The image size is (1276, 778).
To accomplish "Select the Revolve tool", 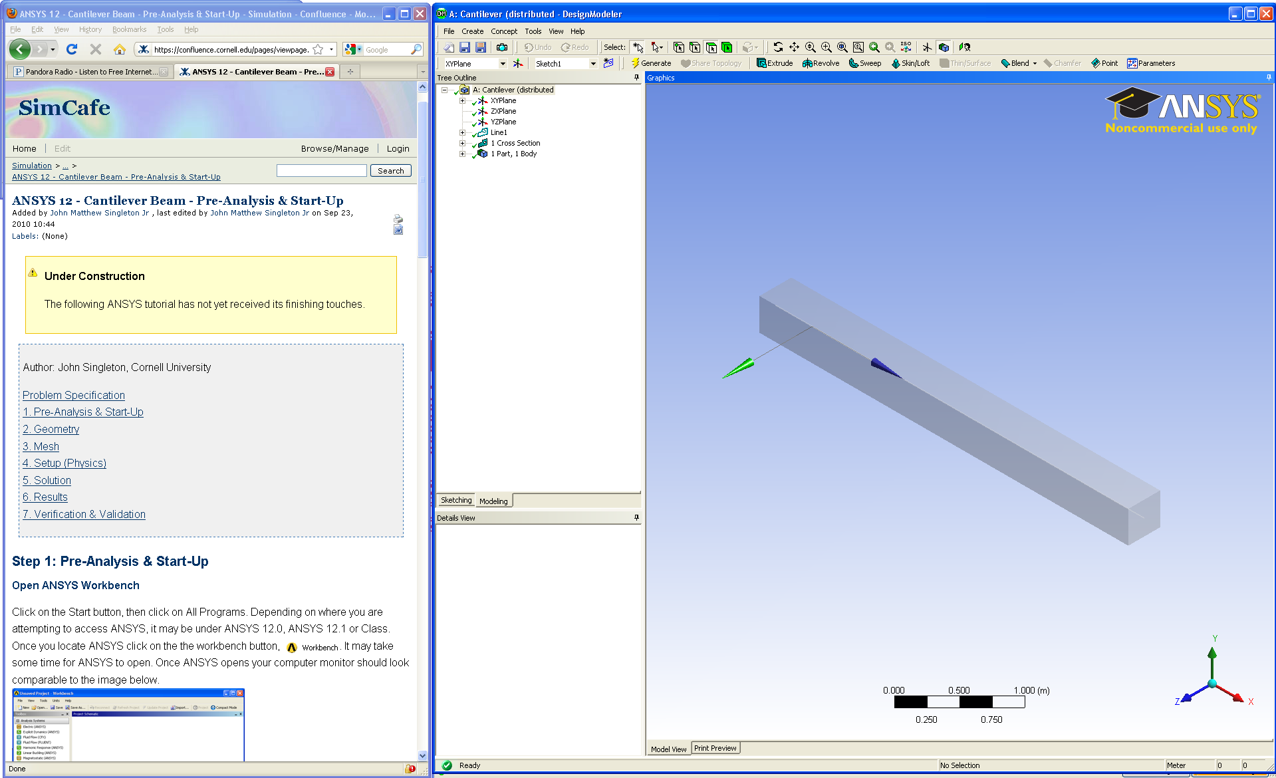I will (x=821, y=63).
